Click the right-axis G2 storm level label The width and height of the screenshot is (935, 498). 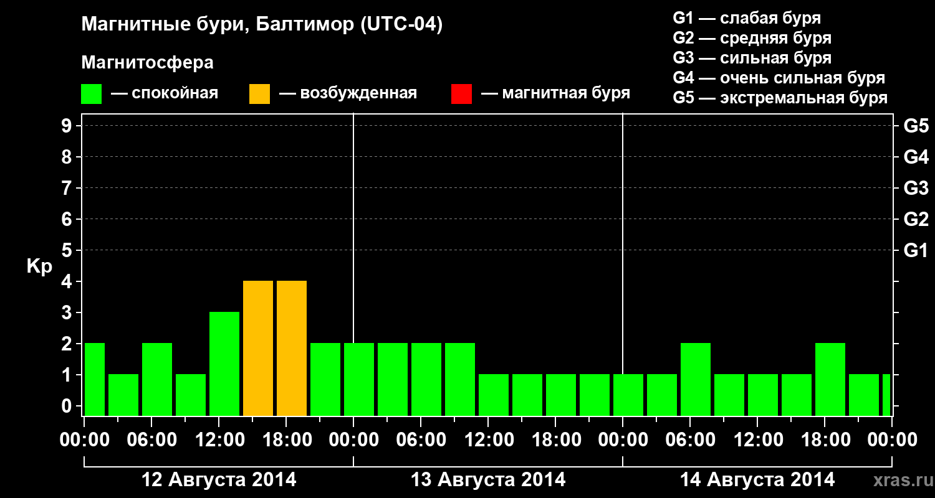click(x=916, y=219)
